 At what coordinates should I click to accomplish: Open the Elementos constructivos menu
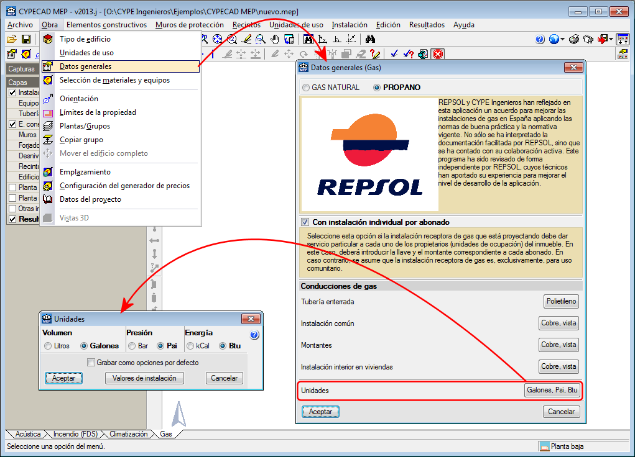point(106,25)
